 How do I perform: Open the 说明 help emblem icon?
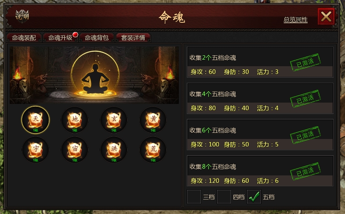click(22, 16)
